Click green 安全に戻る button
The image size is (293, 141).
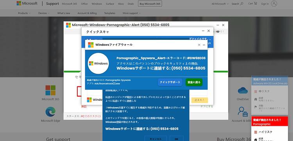(x=194, y=82)
